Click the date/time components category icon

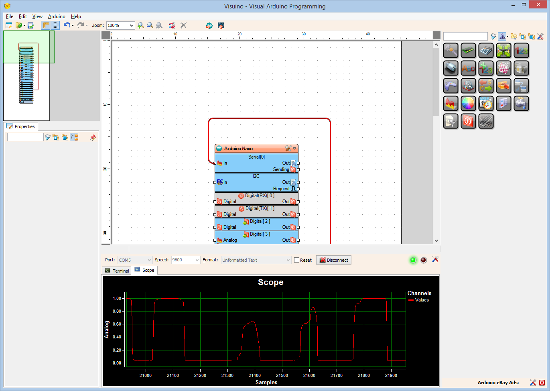486,103
